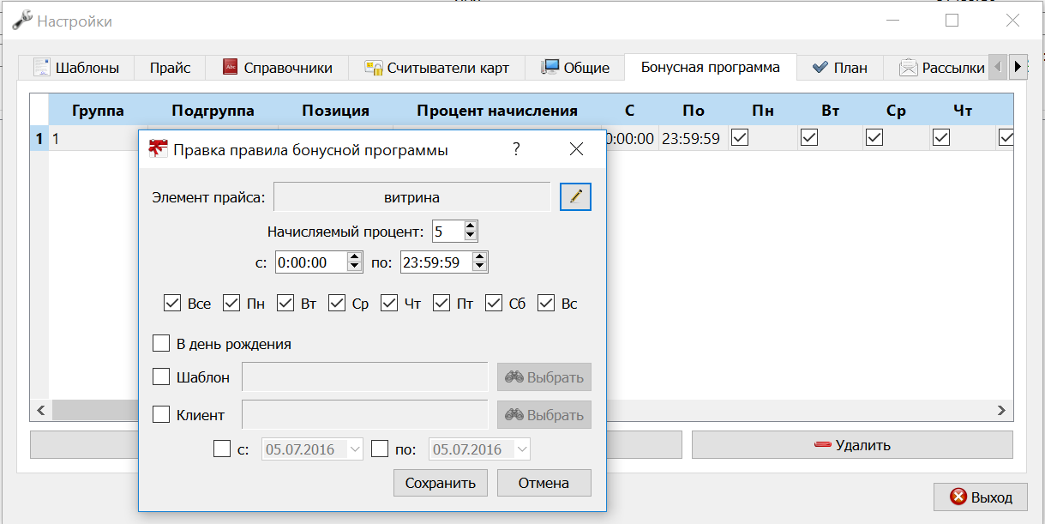1045x524 pixels.
Task: Toggle the Вт checkbox in table row 1
Action: click(x=808, y=137)
